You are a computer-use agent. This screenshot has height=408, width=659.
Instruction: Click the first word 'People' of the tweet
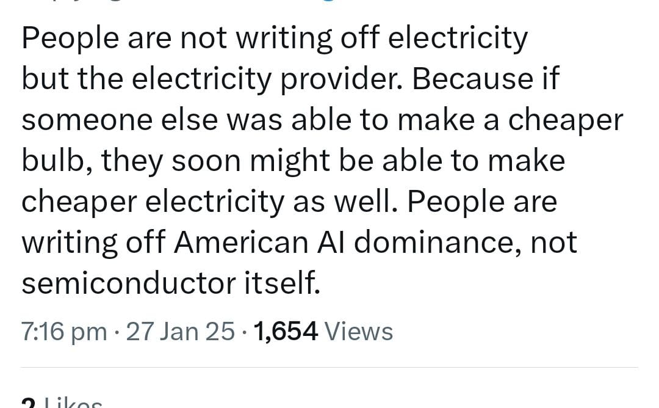pos(70,38)
